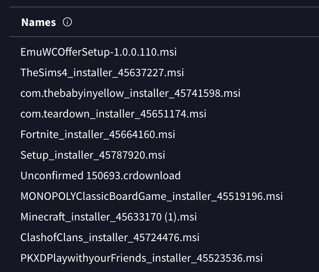Click Setup_installer_45787920.msi entry
This screenshot has width=319, height=272.
coord(93,155)
